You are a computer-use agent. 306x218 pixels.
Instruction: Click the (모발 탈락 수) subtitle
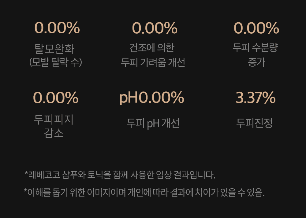pyautogui.click(x=56, y=62)
